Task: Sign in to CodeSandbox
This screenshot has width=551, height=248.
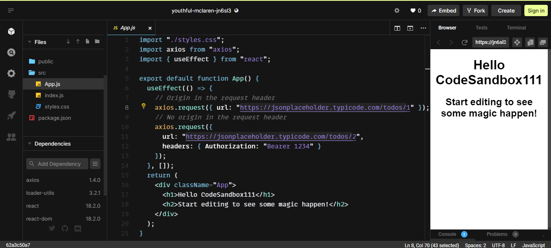Action: [x=536, y=10]
